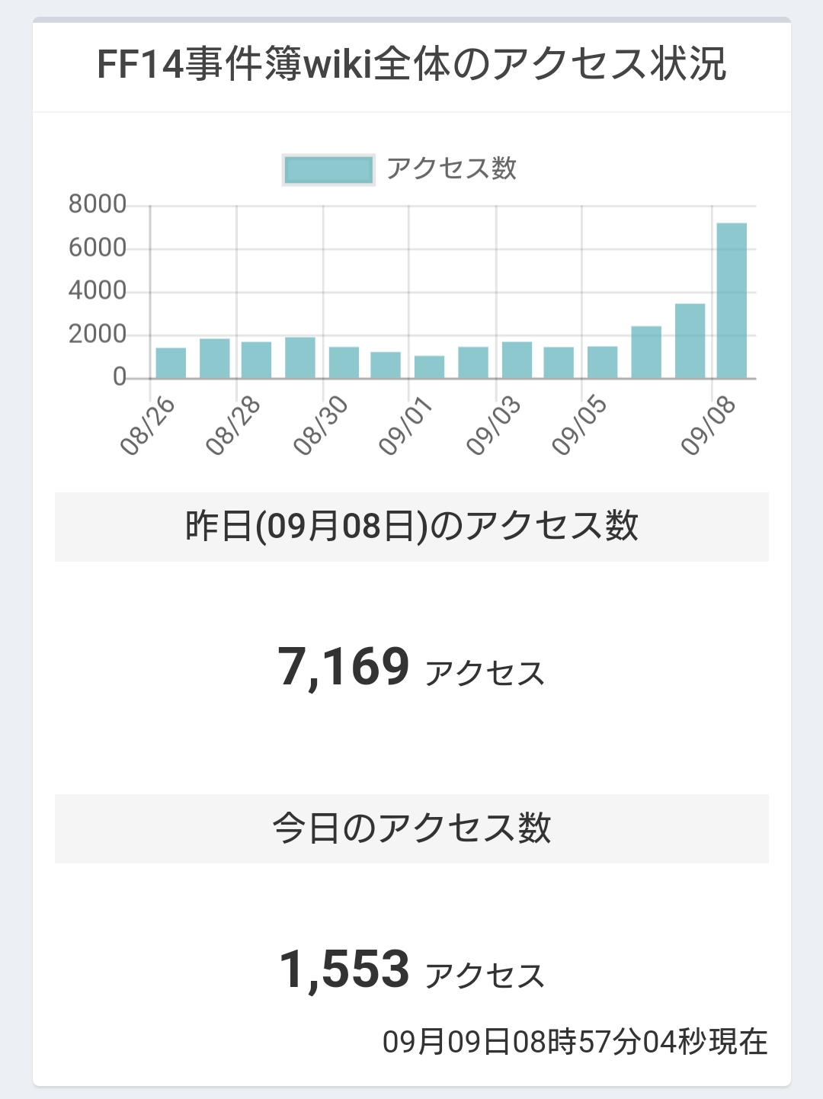Click the 8000 y-axis label
The width and height of the screenshot is (823, 1099).
click(98, 204)
